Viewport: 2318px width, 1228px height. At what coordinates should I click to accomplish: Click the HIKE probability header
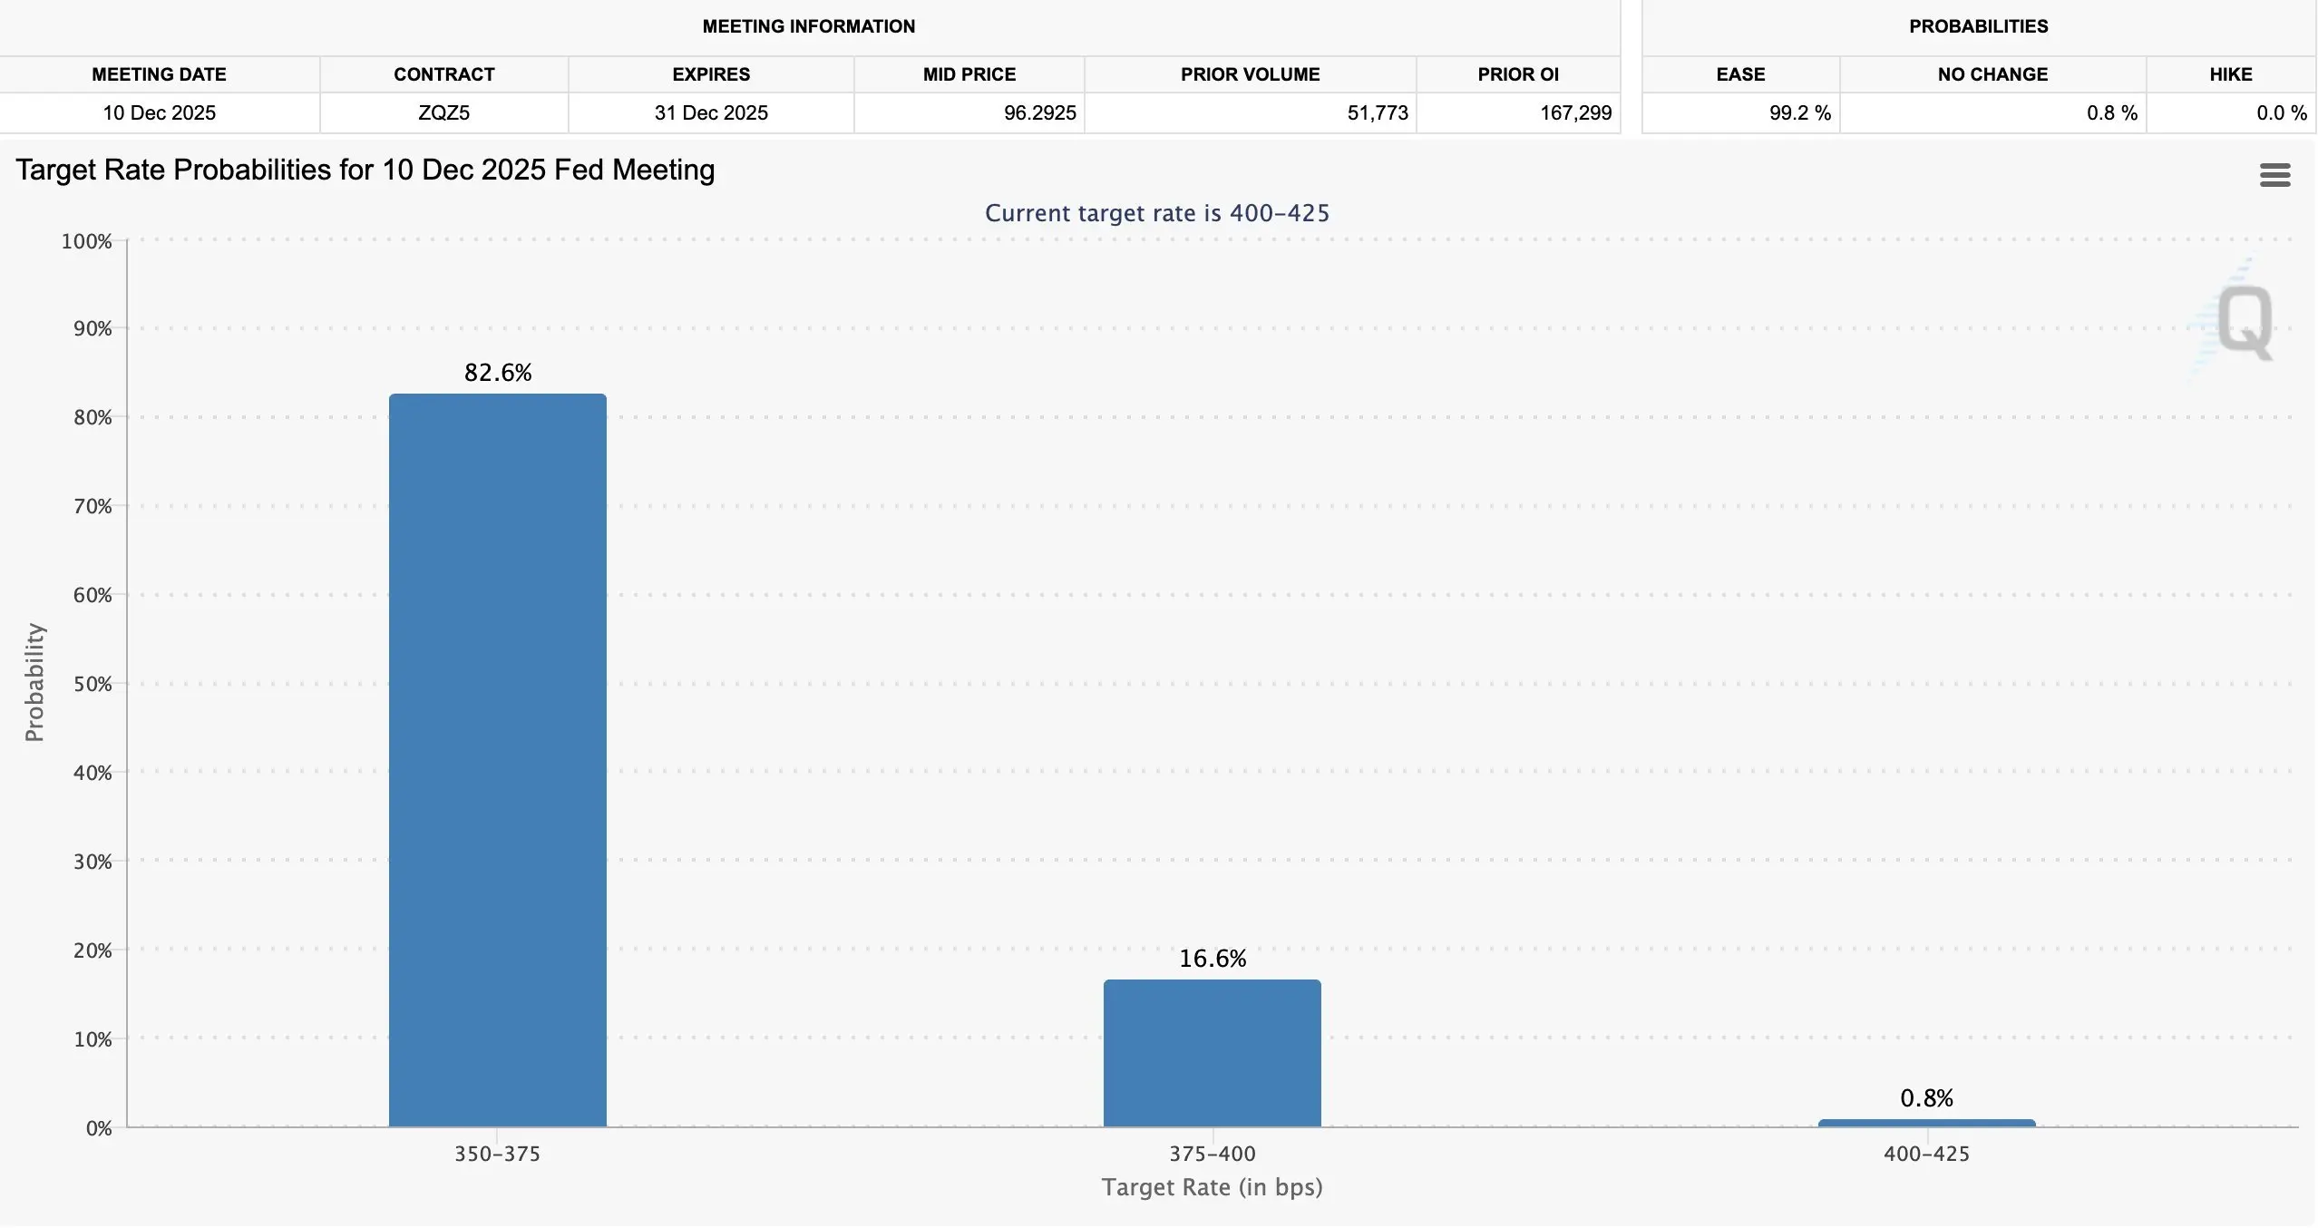[2231, 74]
